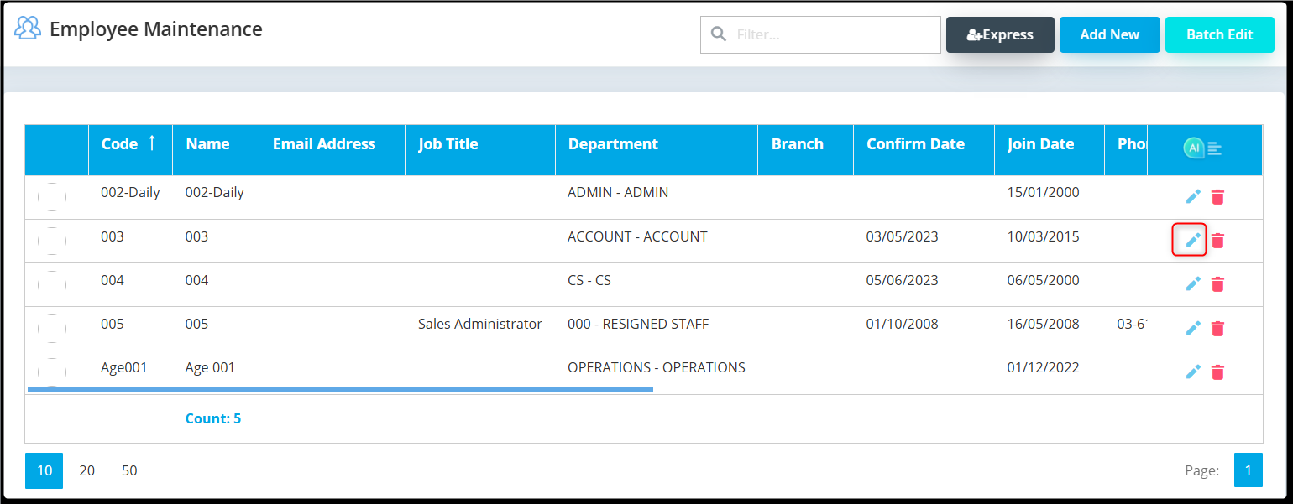Sort by the Code column header
The image size is (1293, 504).
[x=130, y=149]
